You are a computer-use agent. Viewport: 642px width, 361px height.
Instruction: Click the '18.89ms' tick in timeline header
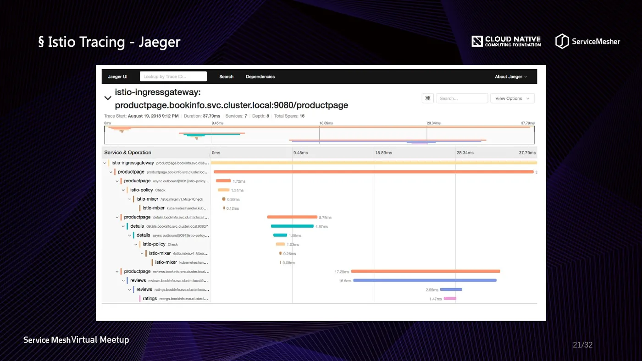[x=383, y=153]
